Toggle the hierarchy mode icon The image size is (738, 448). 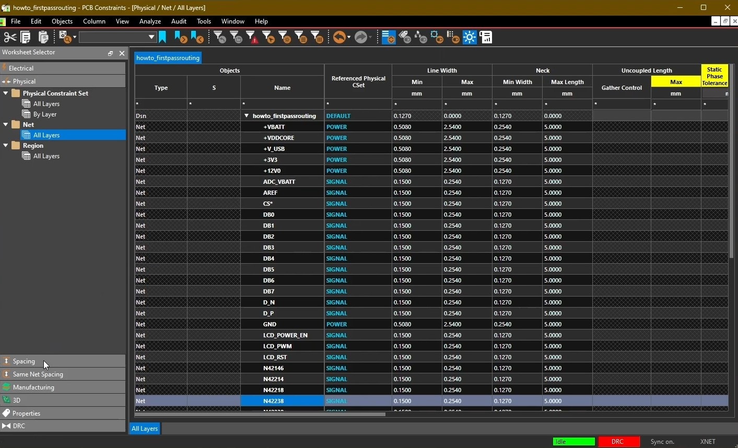[421, 37]
